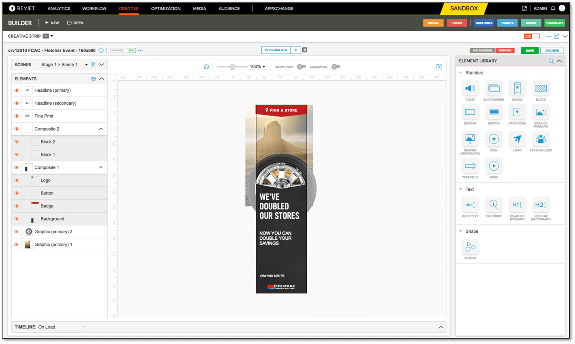This screenshot has height=344, width=575.
Task: Switch to the OPTIMIZATION section
Action: [165, 8]
